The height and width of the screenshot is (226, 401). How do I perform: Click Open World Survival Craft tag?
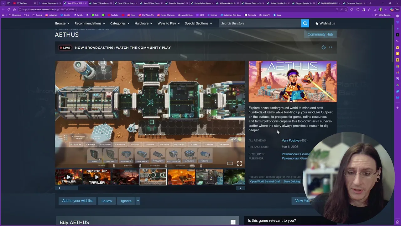coord(265,181)
